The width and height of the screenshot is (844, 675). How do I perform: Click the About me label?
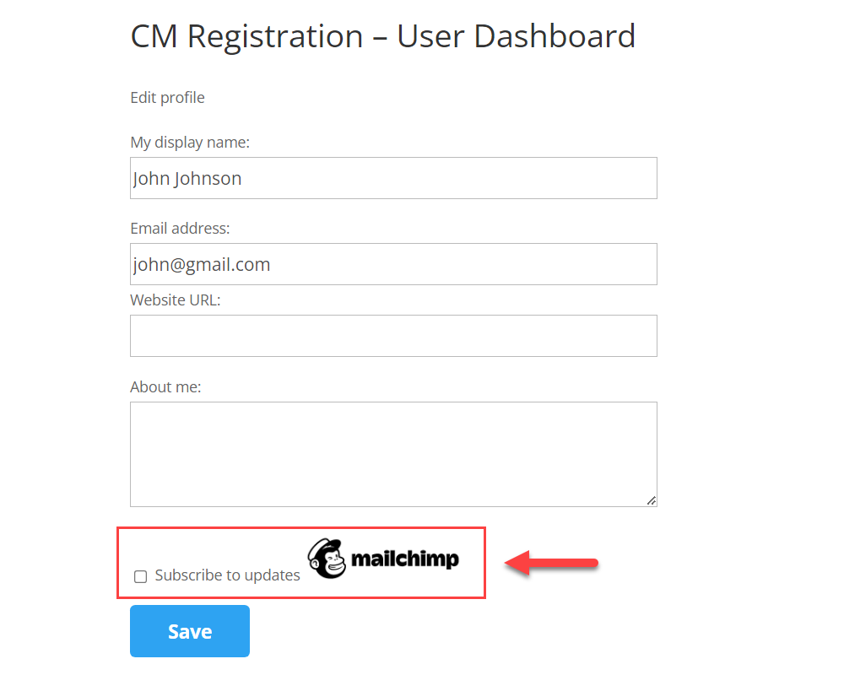coord(165,387)
